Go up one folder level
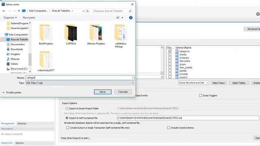Image resolution: width=260 pixels, height=146 pixels. (19, 11)
